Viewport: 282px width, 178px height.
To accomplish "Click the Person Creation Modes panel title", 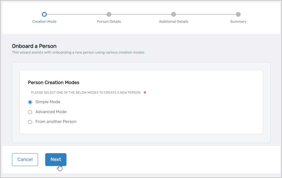I will tap(53, 83).
